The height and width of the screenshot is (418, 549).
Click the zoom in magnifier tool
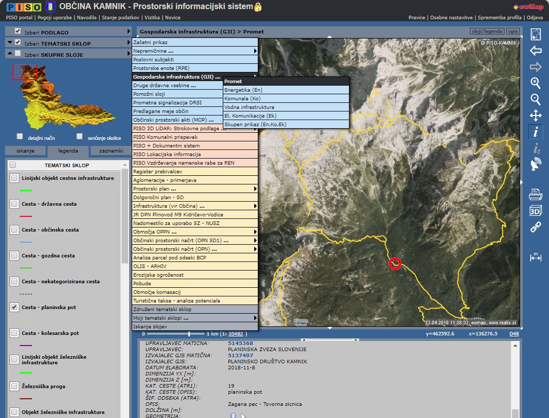tap(535, 83)
